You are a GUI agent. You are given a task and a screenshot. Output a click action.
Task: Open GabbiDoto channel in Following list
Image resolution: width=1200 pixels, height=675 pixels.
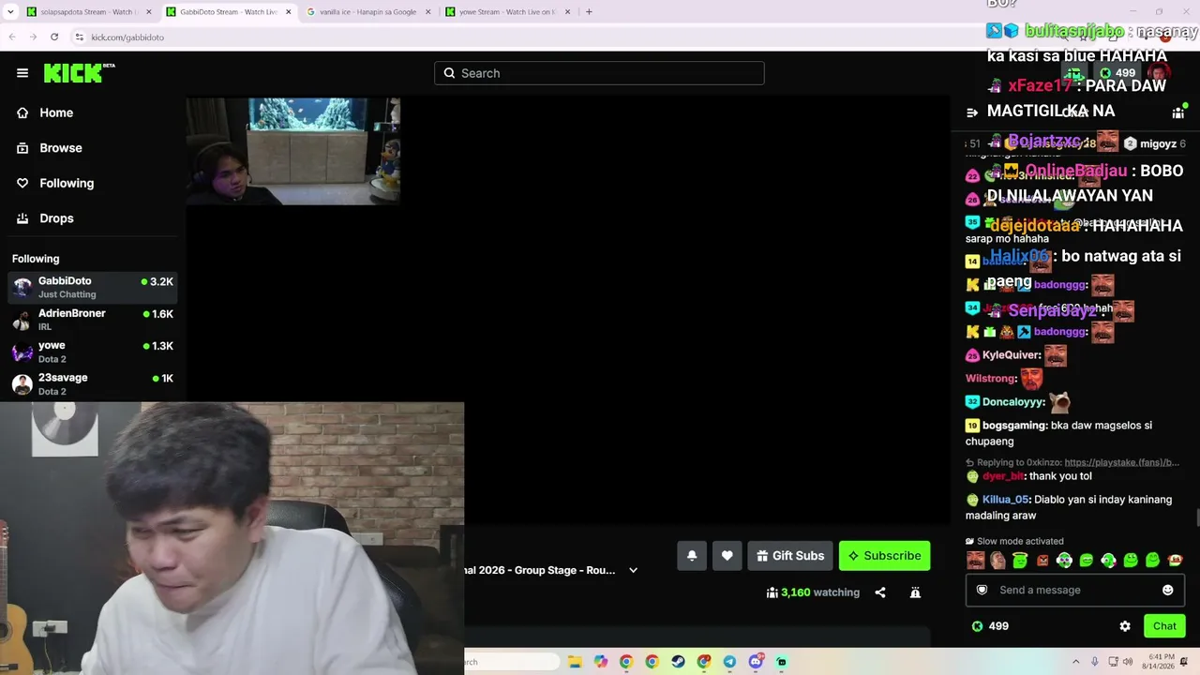92,287
